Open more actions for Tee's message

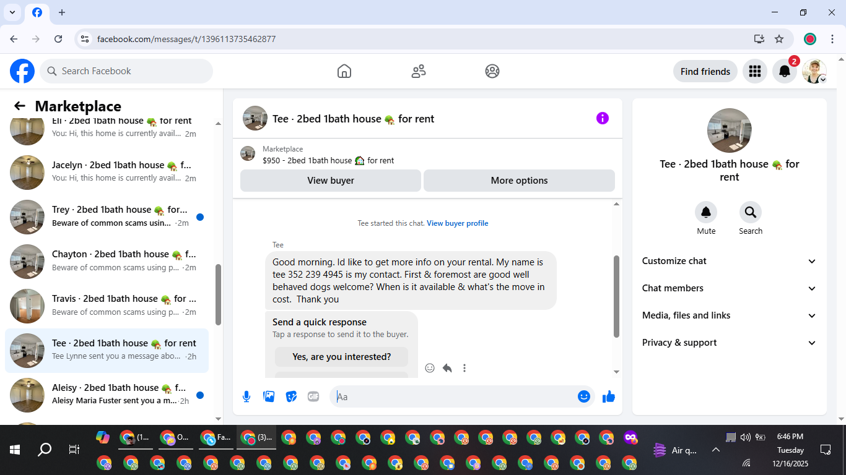[x=464, y=368]
